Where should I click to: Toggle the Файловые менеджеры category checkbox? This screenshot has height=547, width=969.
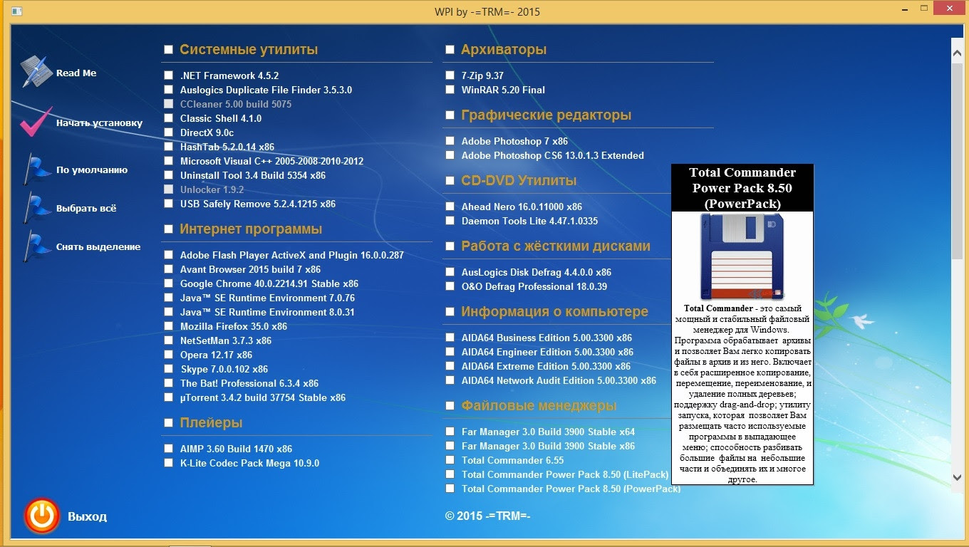point(450,406)
